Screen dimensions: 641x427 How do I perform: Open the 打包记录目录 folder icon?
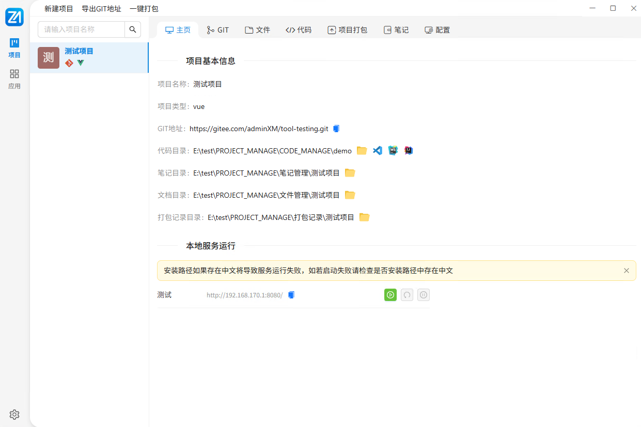pyautogui.click(x=364, y=217)
